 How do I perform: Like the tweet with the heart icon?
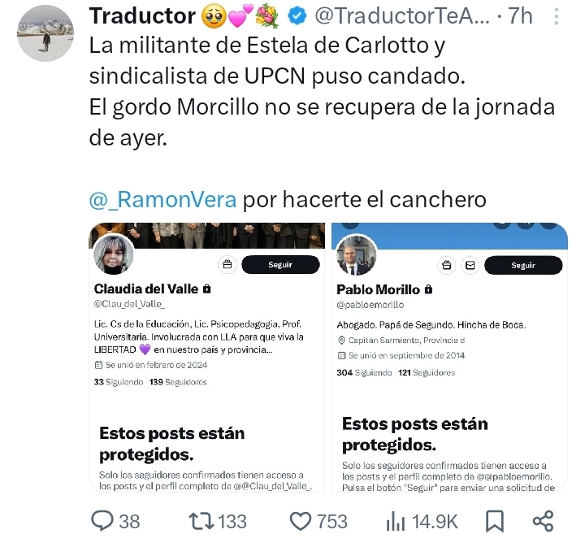tap(301, 521)
